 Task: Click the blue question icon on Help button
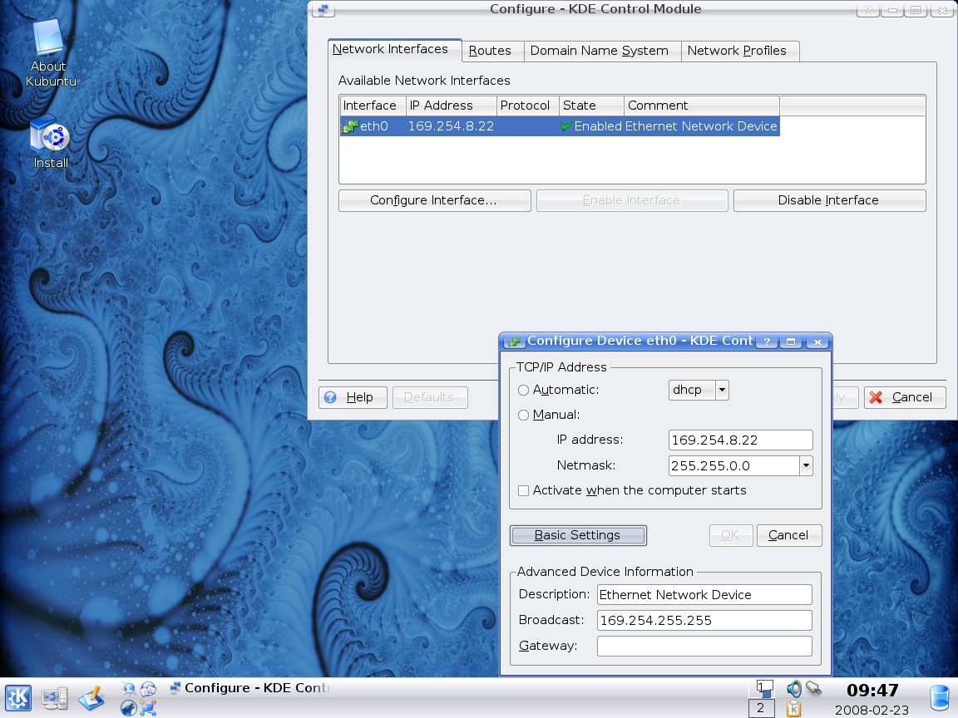coord(330,397)
